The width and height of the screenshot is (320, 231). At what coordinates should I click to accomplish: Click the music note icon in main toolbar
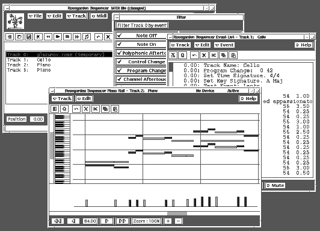(87, 37)
